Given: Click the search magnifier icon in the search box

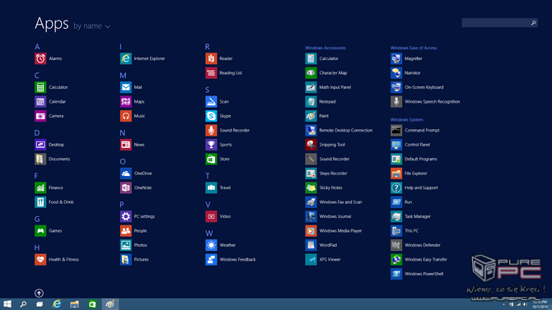Looking at the screenshot, I should pyautogui.click(x=533, y=23).
